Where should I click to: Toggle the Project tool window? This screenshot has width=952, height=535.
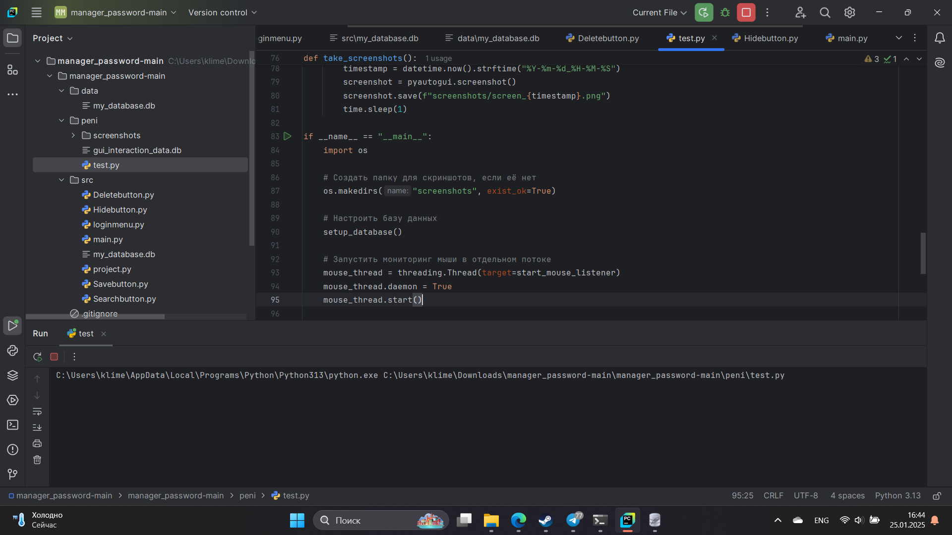[12, 38]
